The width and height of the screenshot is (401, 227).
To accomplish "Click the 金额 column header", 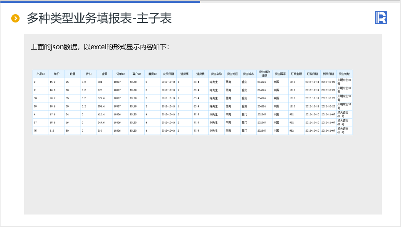I will pyautogui.click(x=104, y=74).
